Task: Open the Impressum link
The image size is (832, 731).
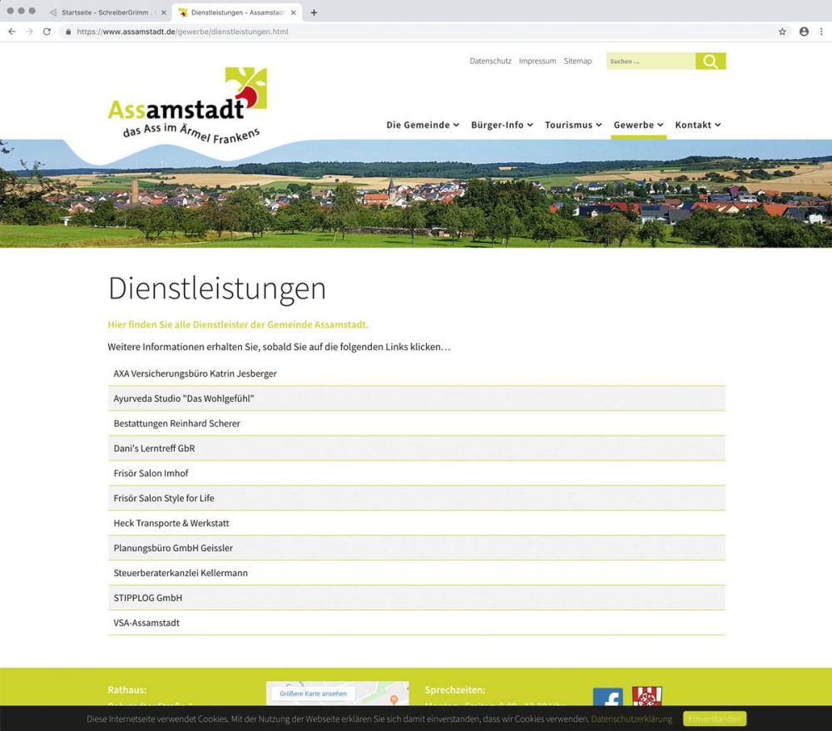Action: tap(537, 61)
